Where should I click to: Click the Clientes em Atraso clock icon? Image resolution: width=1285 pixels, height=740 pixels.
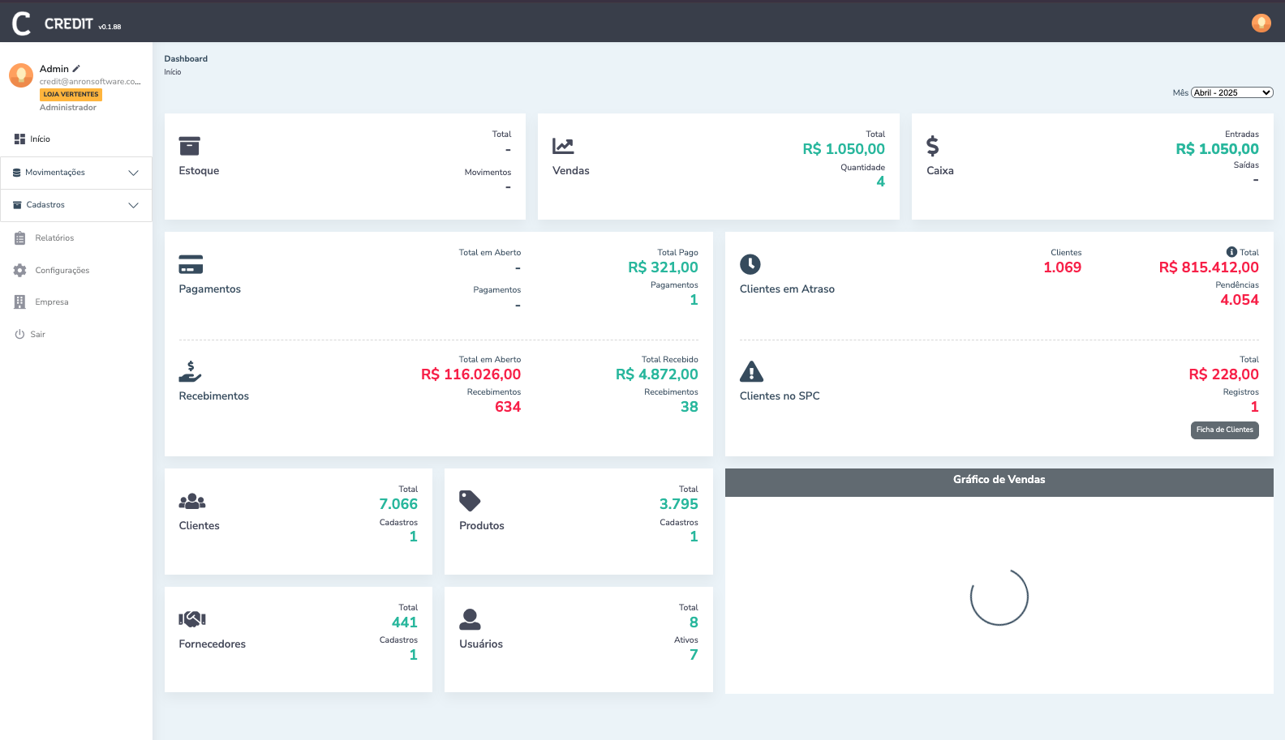pos(750,264)
